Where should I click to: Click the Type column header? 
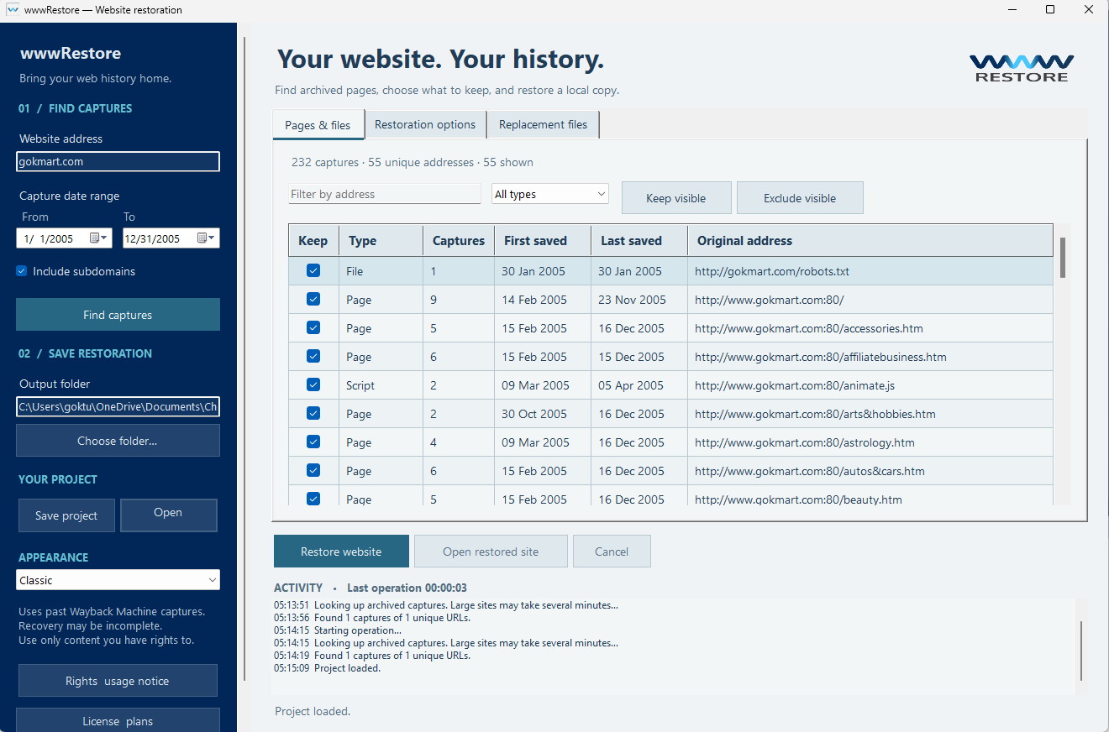click(381, 240)
